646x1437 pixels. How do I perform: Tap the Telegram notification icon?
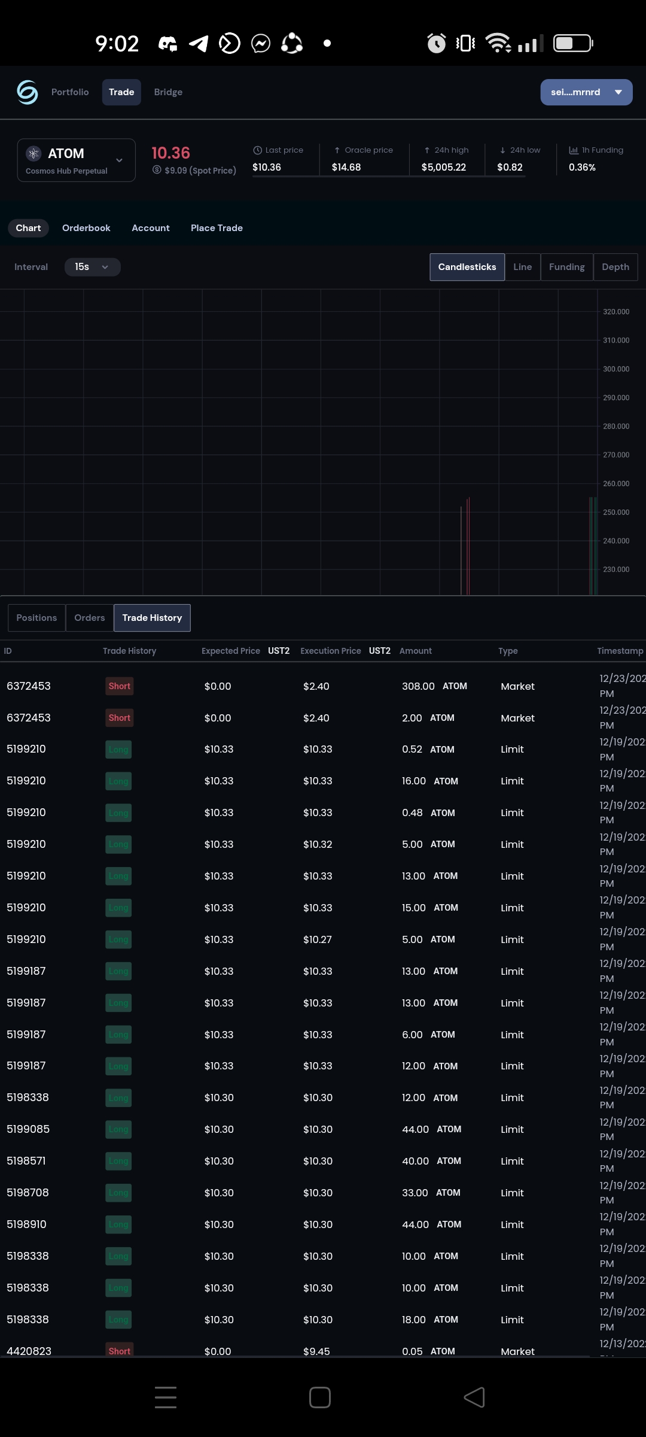point(199,43)
